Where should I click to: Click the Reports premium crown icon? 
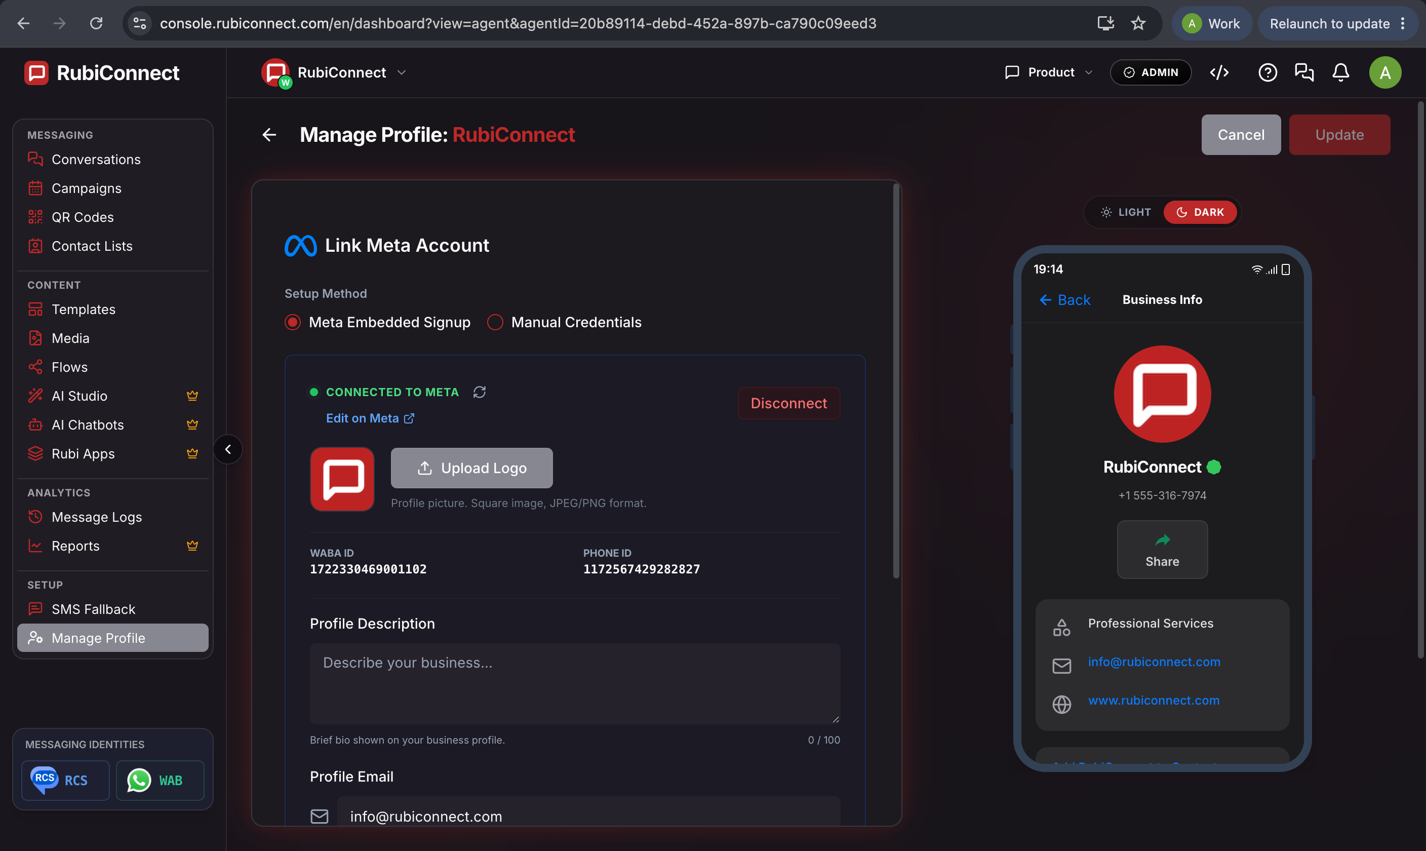192,546
